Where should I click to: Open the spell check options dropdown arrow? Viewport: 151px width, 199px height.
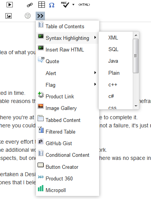click(73, 5)
